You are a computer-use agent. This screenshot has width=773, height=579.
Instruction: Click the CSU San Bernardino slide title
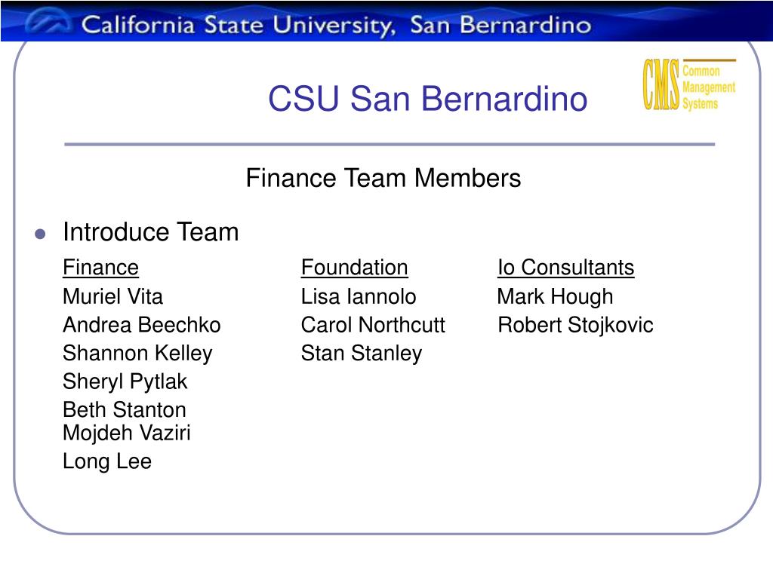click(427, 99)
